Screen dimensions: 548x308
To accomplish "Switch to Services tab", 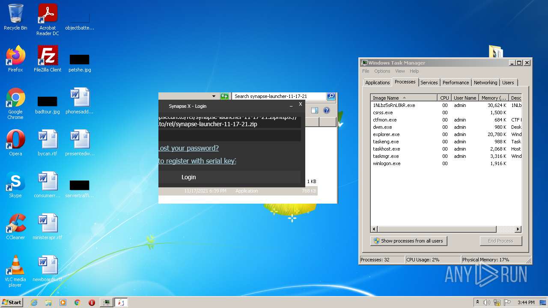I will tap(429, 83).
